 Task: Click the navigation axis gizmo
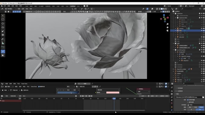tap(165, 18)
